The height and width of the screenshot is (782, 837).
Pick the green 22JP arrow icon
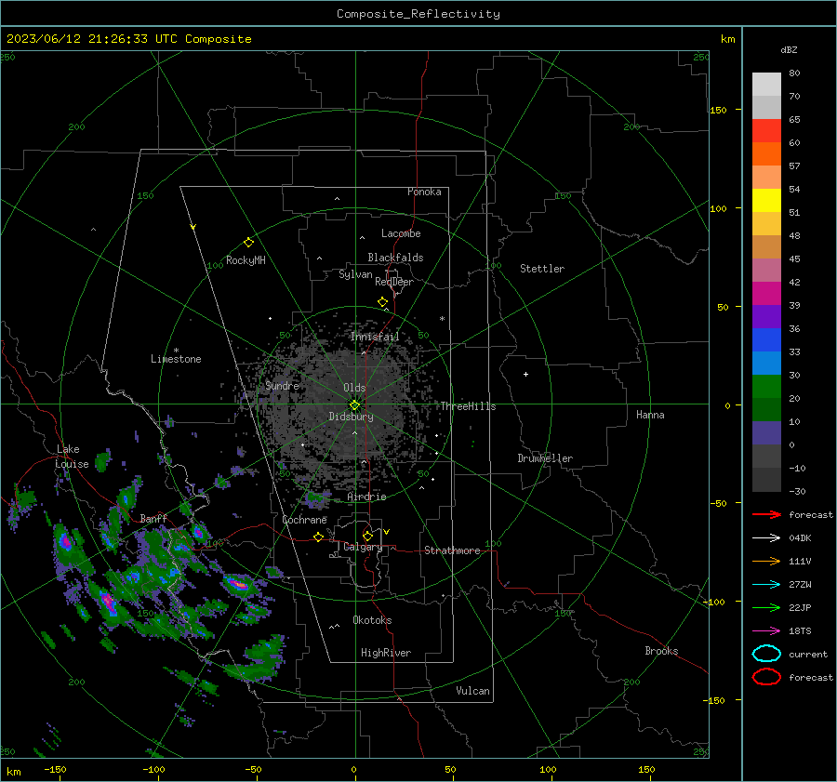[766, 607]
